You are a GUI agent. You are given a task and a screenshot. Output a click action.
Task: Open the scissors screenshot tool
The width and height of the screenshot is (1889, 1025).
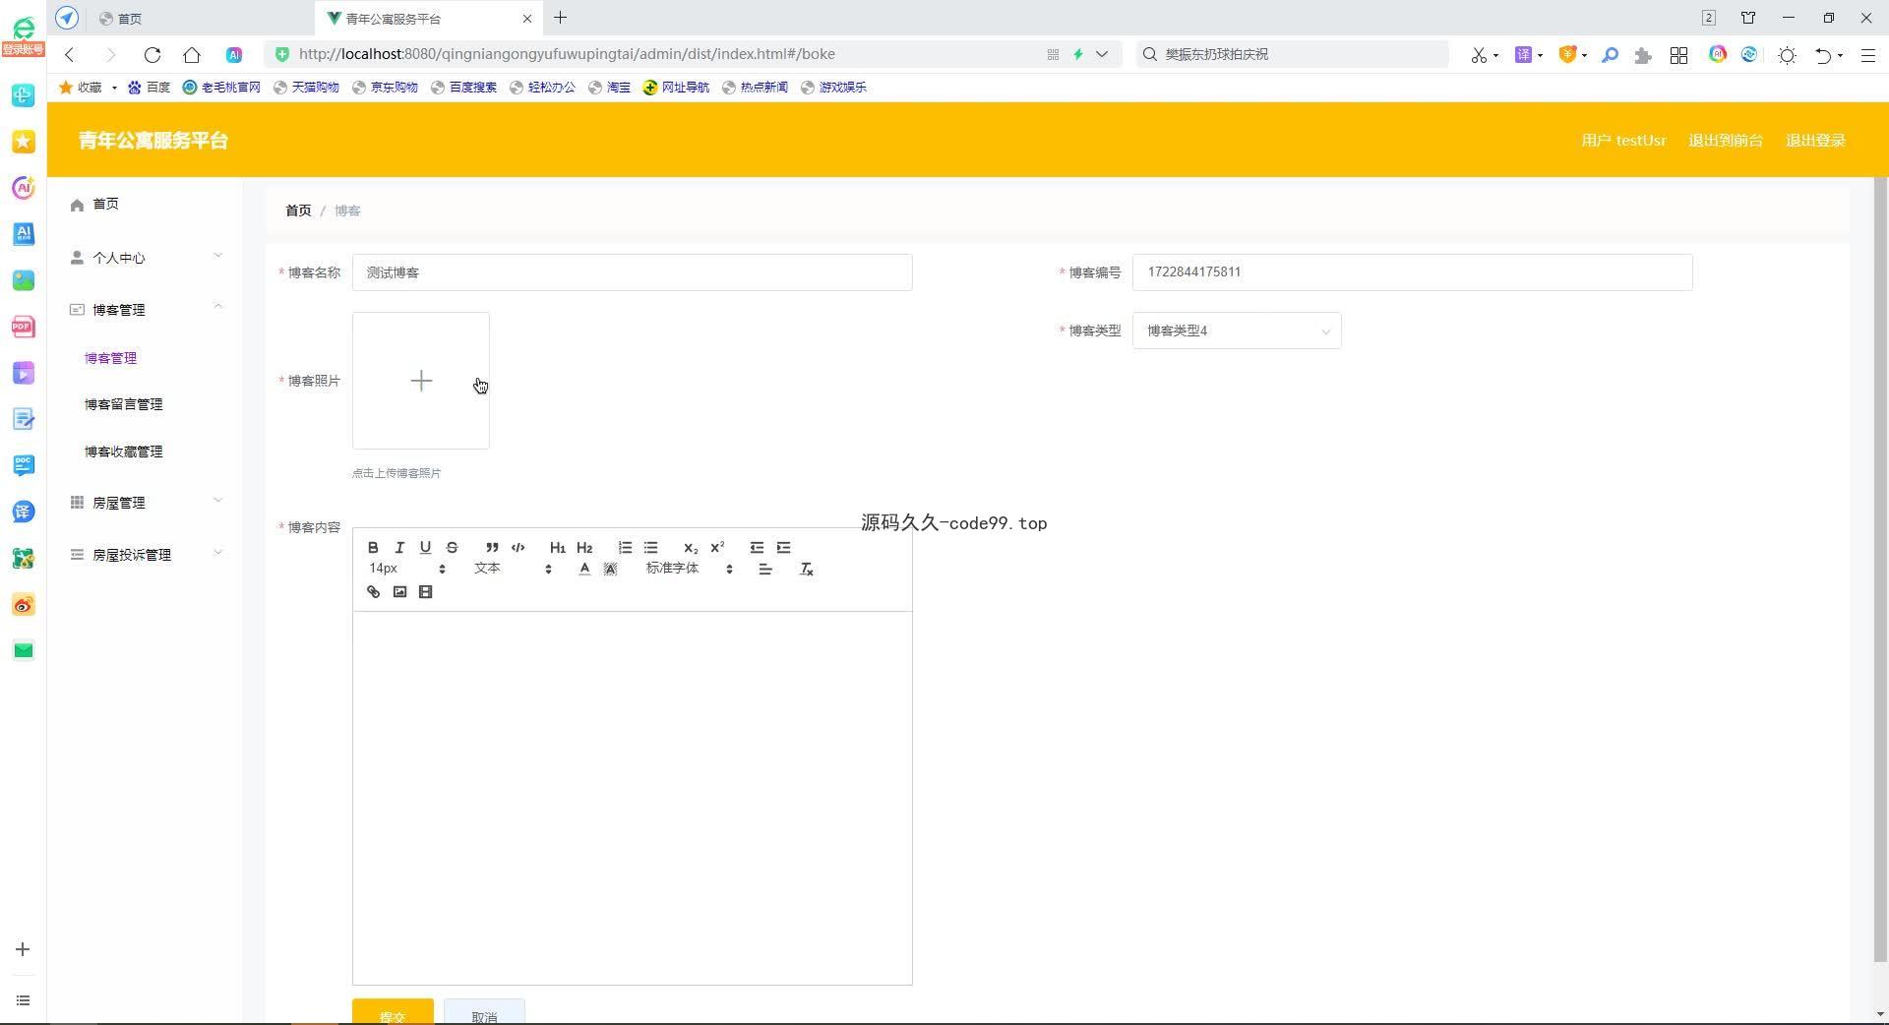point(1479,55)
